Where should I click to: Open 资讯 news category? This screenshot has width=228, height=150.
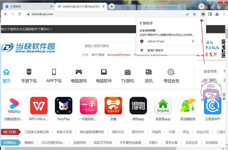(149, 76)
